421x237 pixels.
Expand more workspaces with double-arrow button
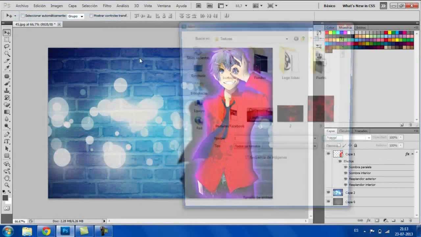pyautogui.click(x=383, y=6)
